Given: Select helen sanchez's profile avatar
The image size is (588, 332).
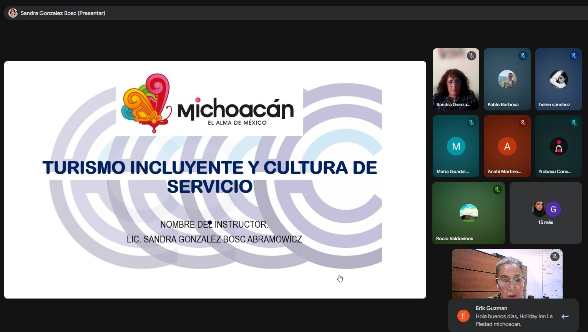Looking at the screenshot, I should pyautogui.click(x=558, y=80).
